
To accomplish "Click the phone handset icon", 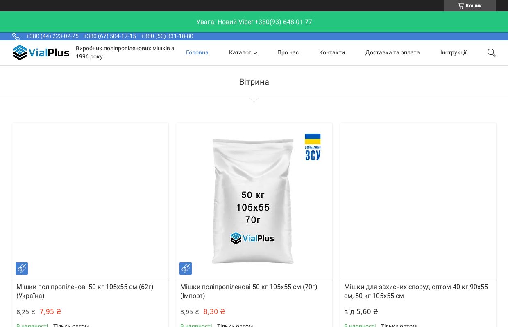I will (x=16, y=36).
